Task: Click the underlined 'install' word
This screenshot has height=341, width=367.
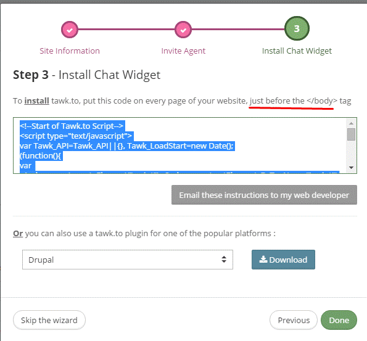Action: [x=37, y=101]
